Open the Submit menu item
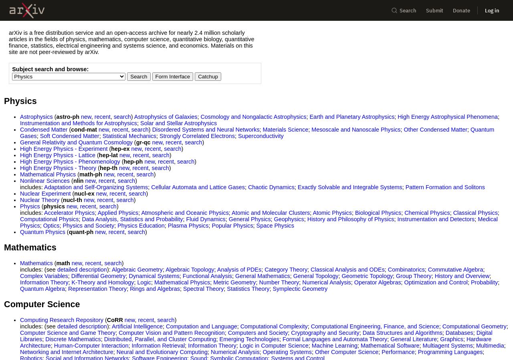 434,10
